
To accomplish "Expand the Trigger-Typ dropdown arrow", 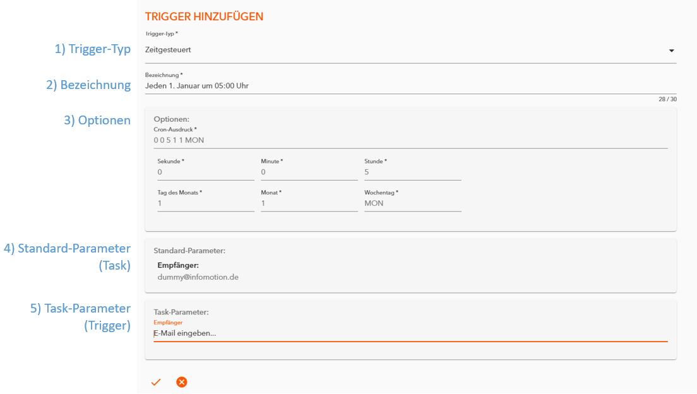I will point(671,51).
